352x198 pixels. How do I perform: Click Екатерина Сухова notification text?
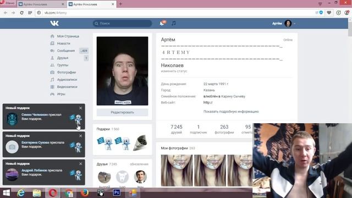coord(43,145)
